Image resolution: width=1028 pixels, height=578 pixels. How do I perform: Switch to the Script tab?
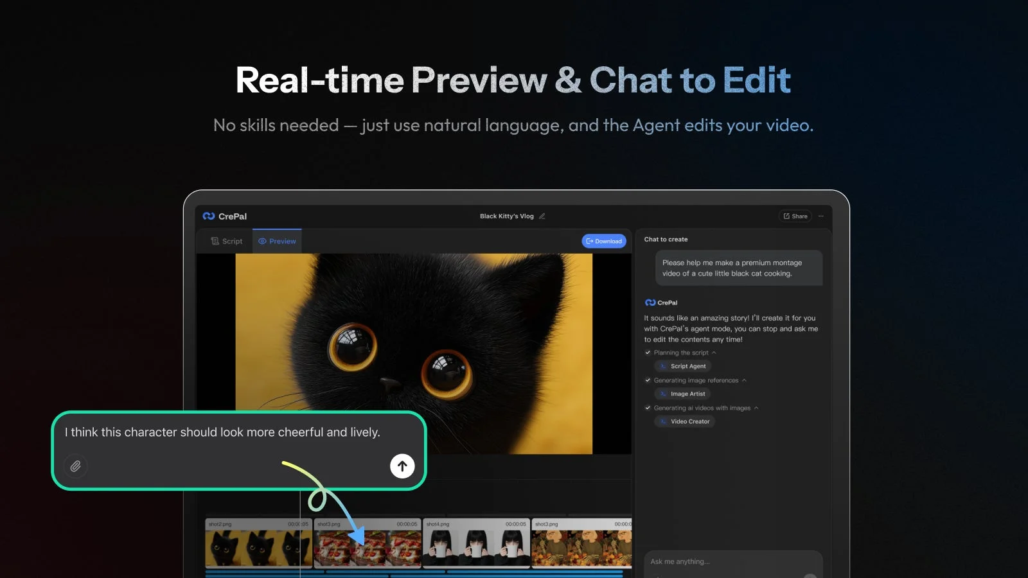point(226,241)
